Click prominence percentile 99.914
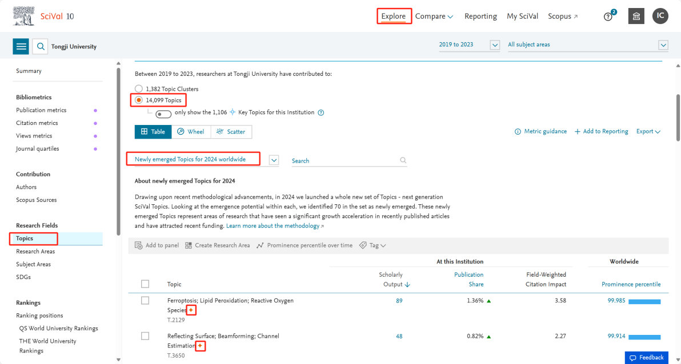The height and width of the screenshot is (364, 681). tap(616, 336)
